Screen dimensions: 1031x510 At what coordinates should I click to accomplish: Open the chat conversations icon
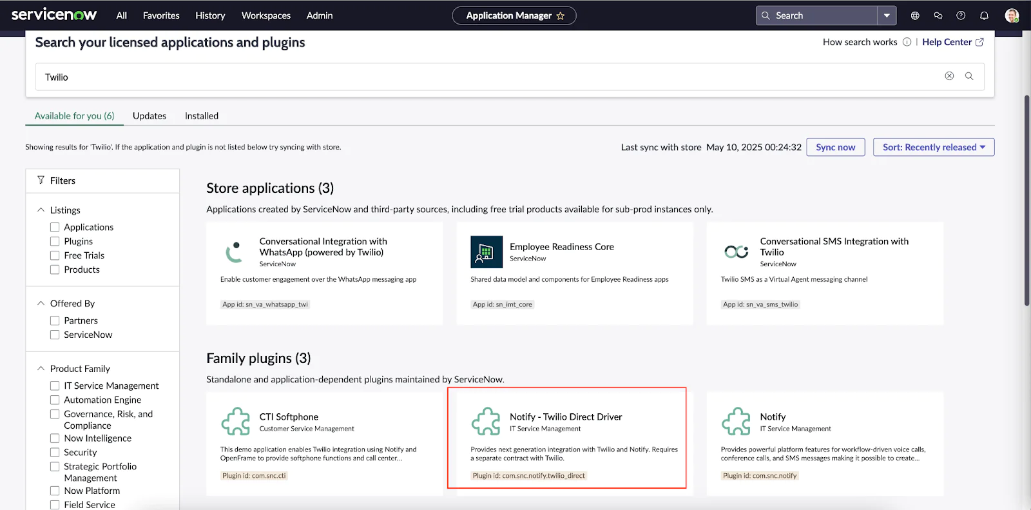938,15
